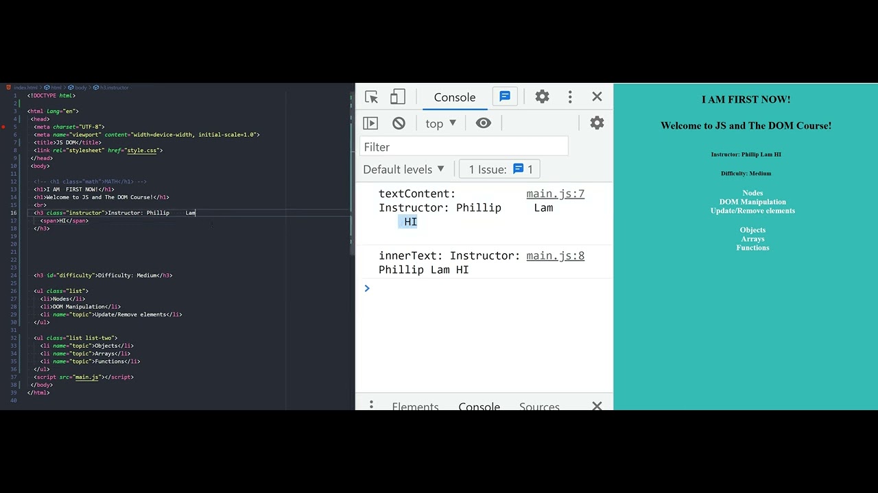Open the 'top' JavaScript context dropdown
The width and height of the screenshot is (878, 493).
pos(440,123)
